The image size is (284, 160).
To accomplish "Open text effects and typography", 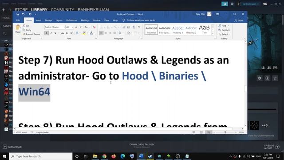I will coord(77,33).
